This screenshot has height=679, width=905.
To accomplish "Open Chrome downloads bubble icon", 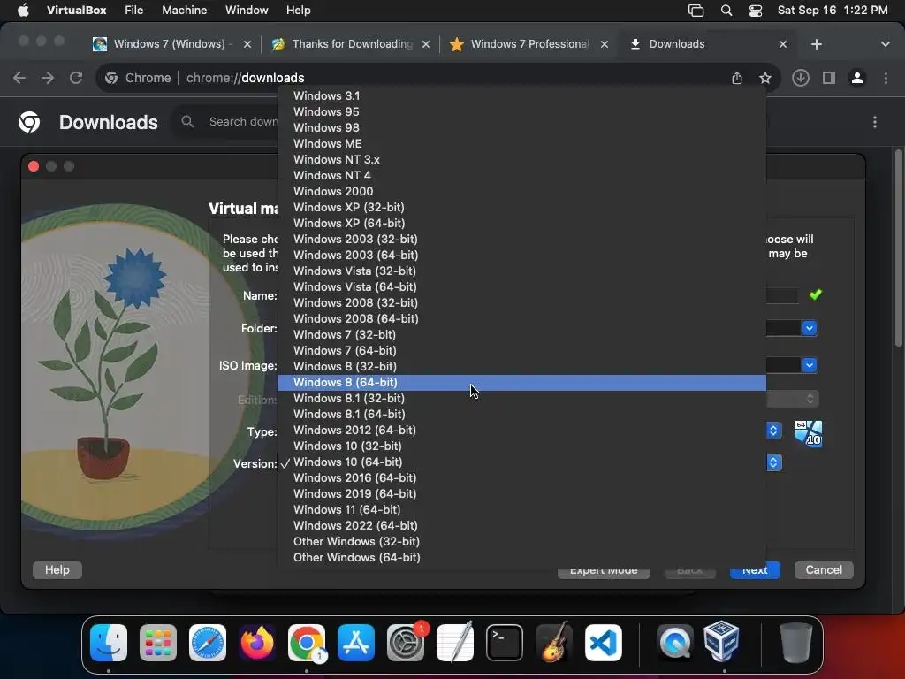I will click(x=801, y=78).
